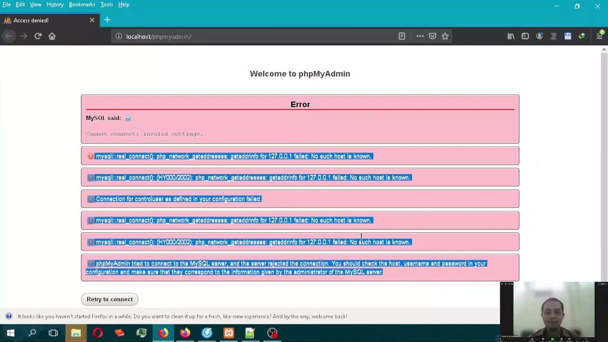Open the Edit menu

click(x=20, y=4)
